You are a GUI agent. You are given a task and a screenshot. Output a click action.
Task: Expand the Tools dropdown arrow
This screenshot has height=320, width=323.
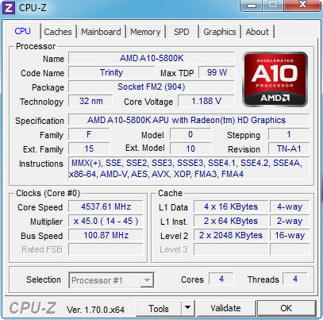coord(188,308)
